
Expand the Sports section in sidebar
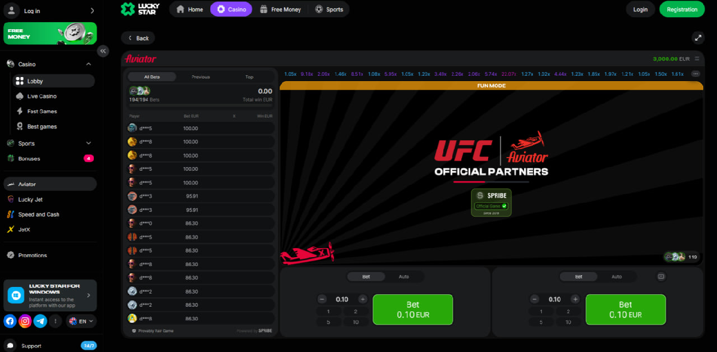(88, 143)
